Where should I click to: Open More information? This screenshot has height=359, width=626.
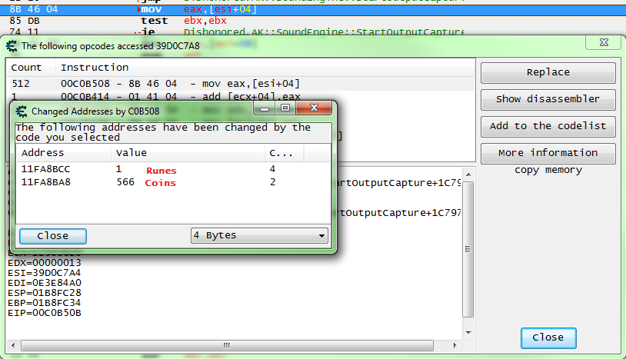click(548, 153)
